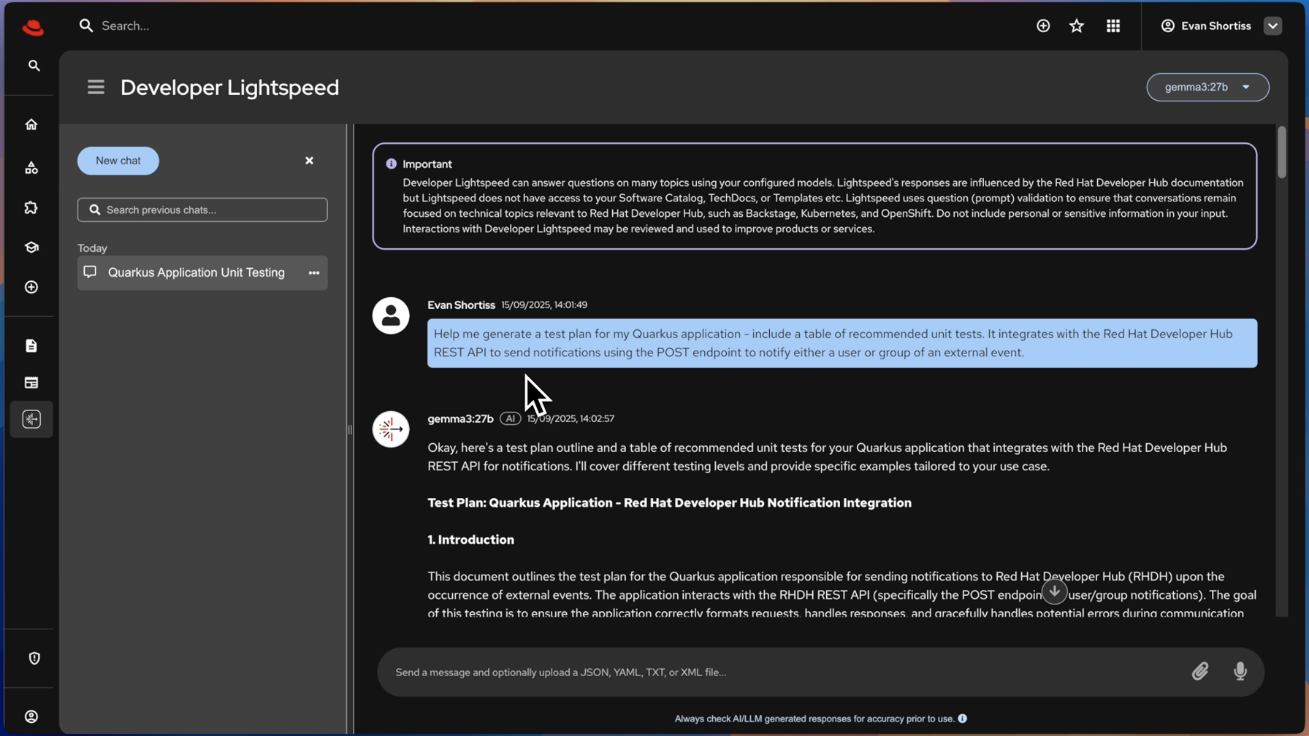Click the scroll to bottom arrow button

point(1054,591)
